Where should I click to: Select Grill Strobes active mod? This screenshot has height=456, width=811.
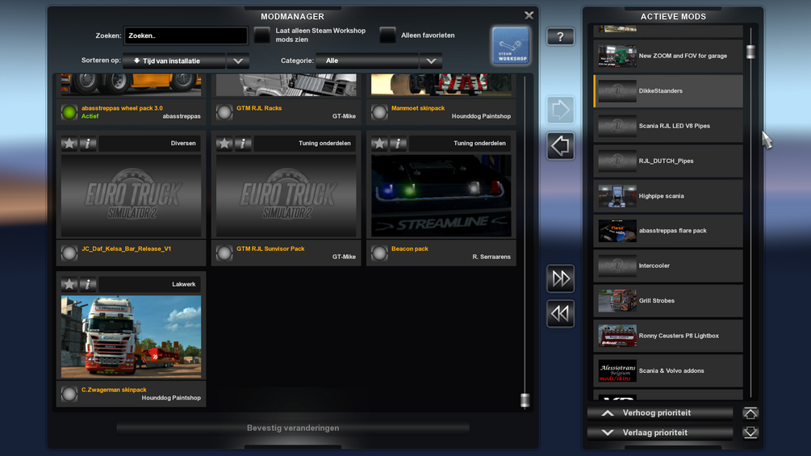(x=668, y=301)
